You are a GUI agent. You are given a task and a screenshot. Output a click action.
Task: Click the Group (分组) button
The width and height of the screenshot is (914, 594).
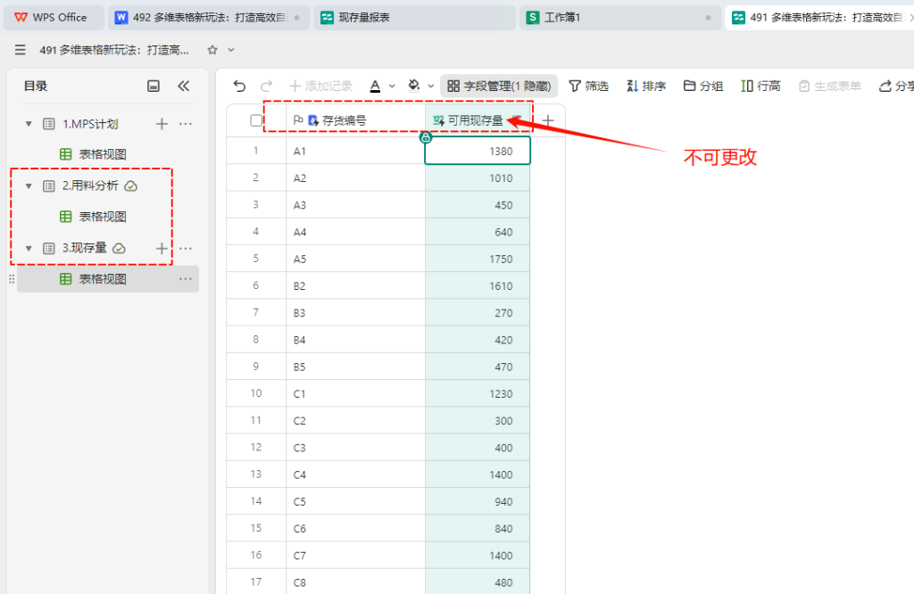(x=703, y=87)
